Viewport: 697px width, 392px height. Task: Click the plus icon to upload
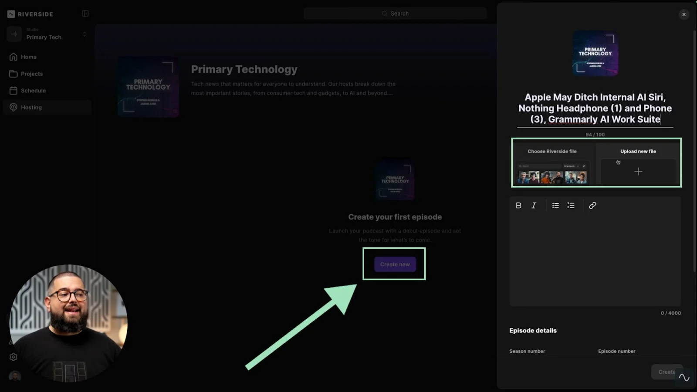coord(638,172)
